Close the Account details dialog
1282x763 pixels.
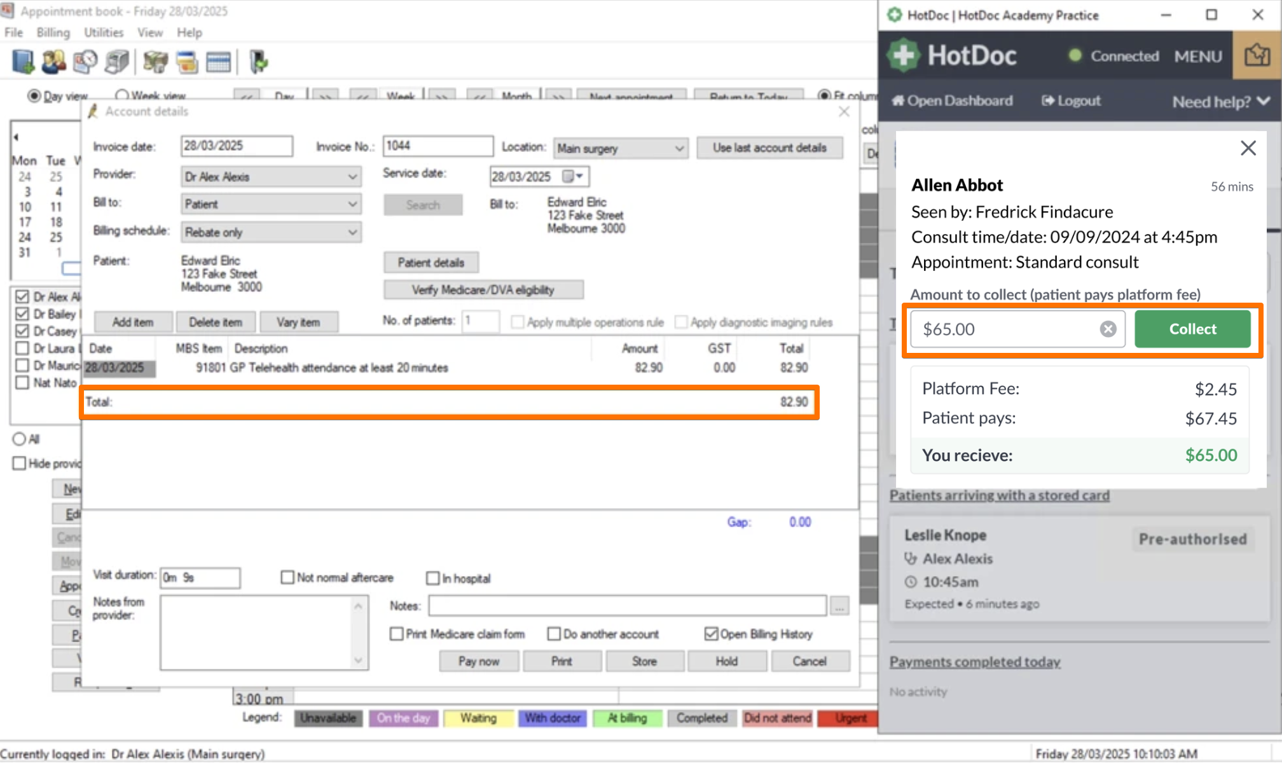pos(844,111)
